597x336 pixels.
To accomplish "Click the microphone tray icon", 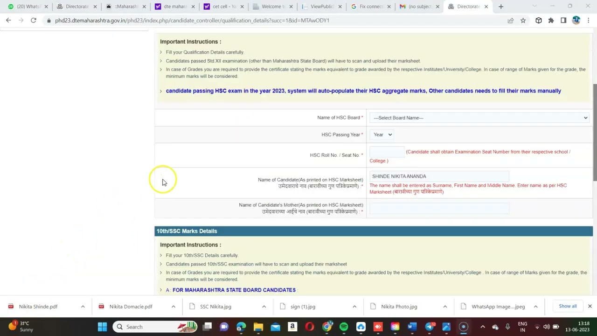I will (507, 327).
